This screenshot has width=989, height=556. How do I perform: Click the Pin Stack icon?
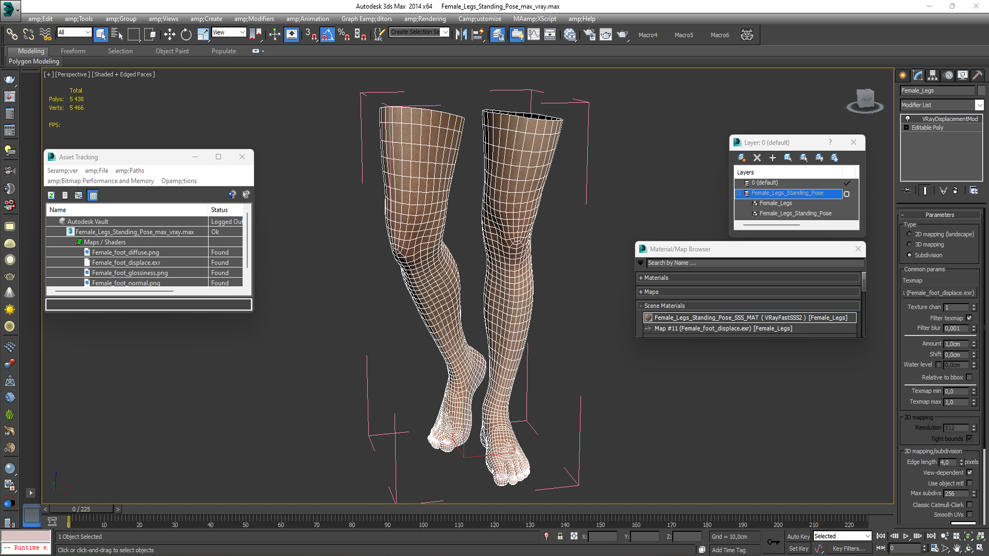click(x=907, y=190)
